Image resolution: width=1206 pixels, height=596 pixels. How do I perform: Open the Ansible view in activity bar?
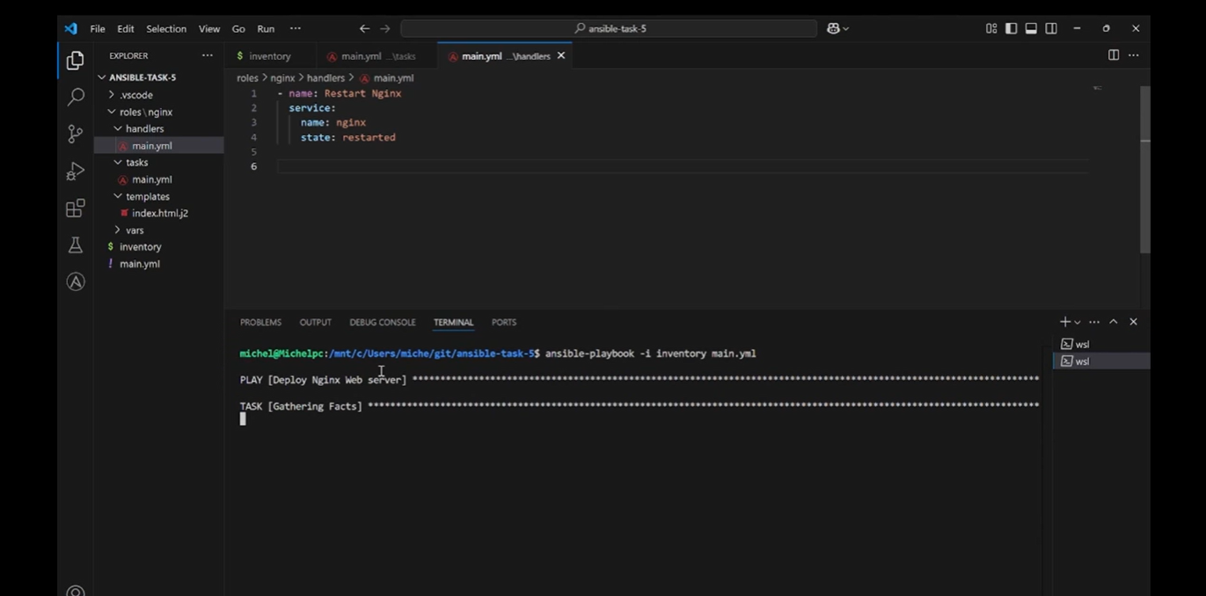(x=76, y=282)
